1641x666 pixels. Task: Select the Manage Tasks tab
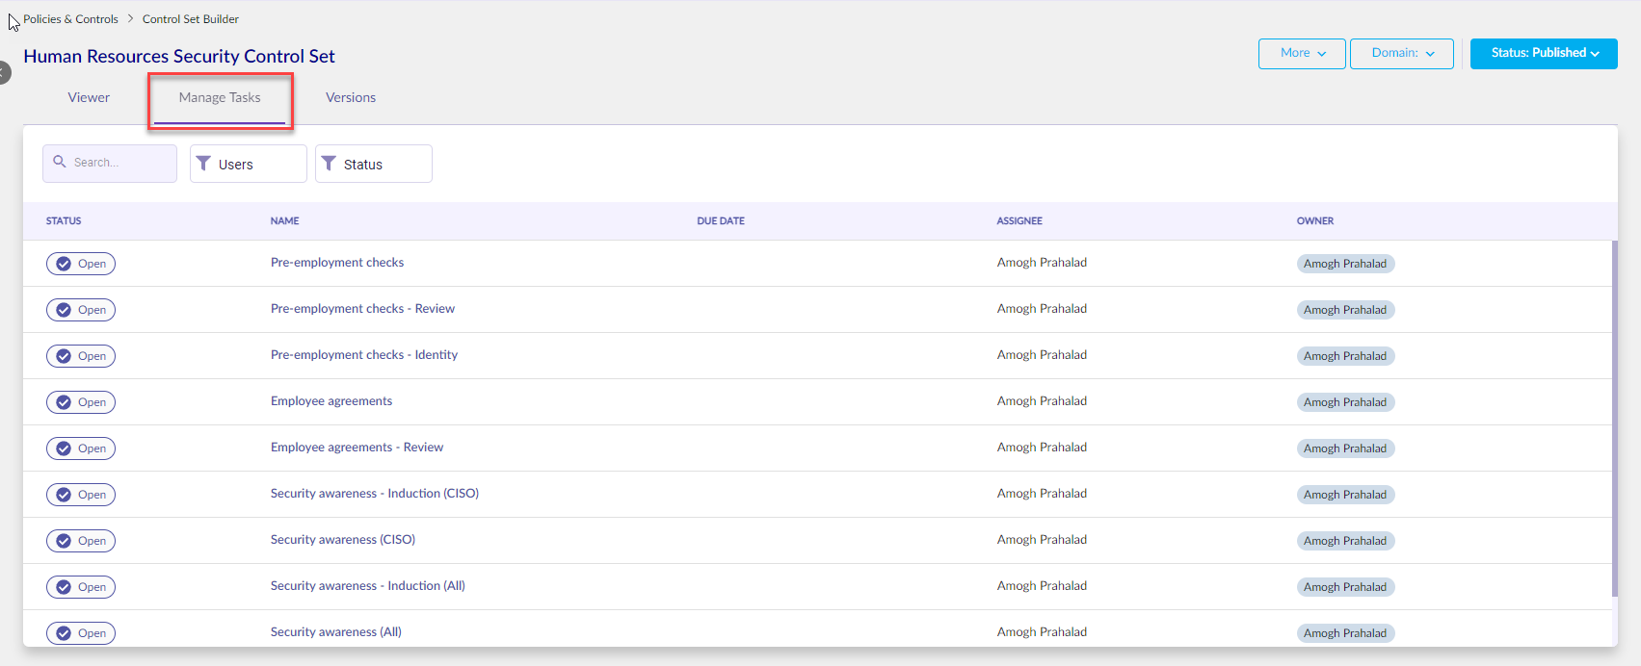pos(220,97)
